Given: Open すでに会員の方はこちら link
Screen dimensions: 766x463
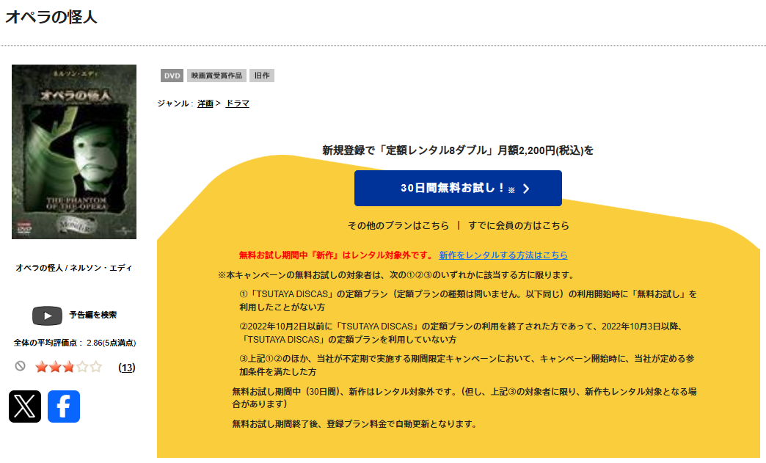Looking at the screenshot, I should pyautogui.click(x=519, y=226).
